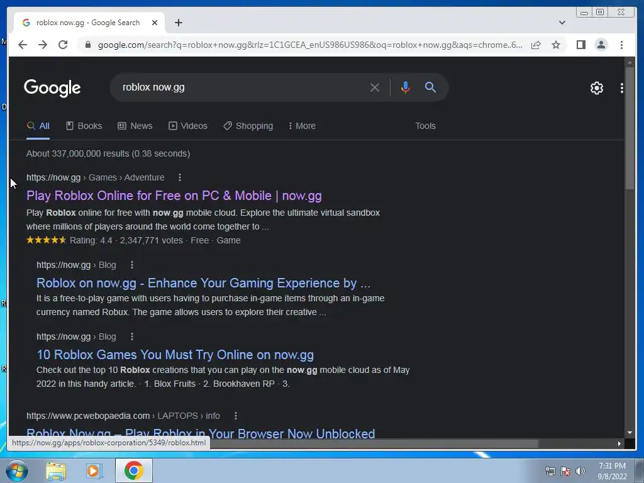Open about-result menu for now.gg Games Adventure

coord(179,177)
